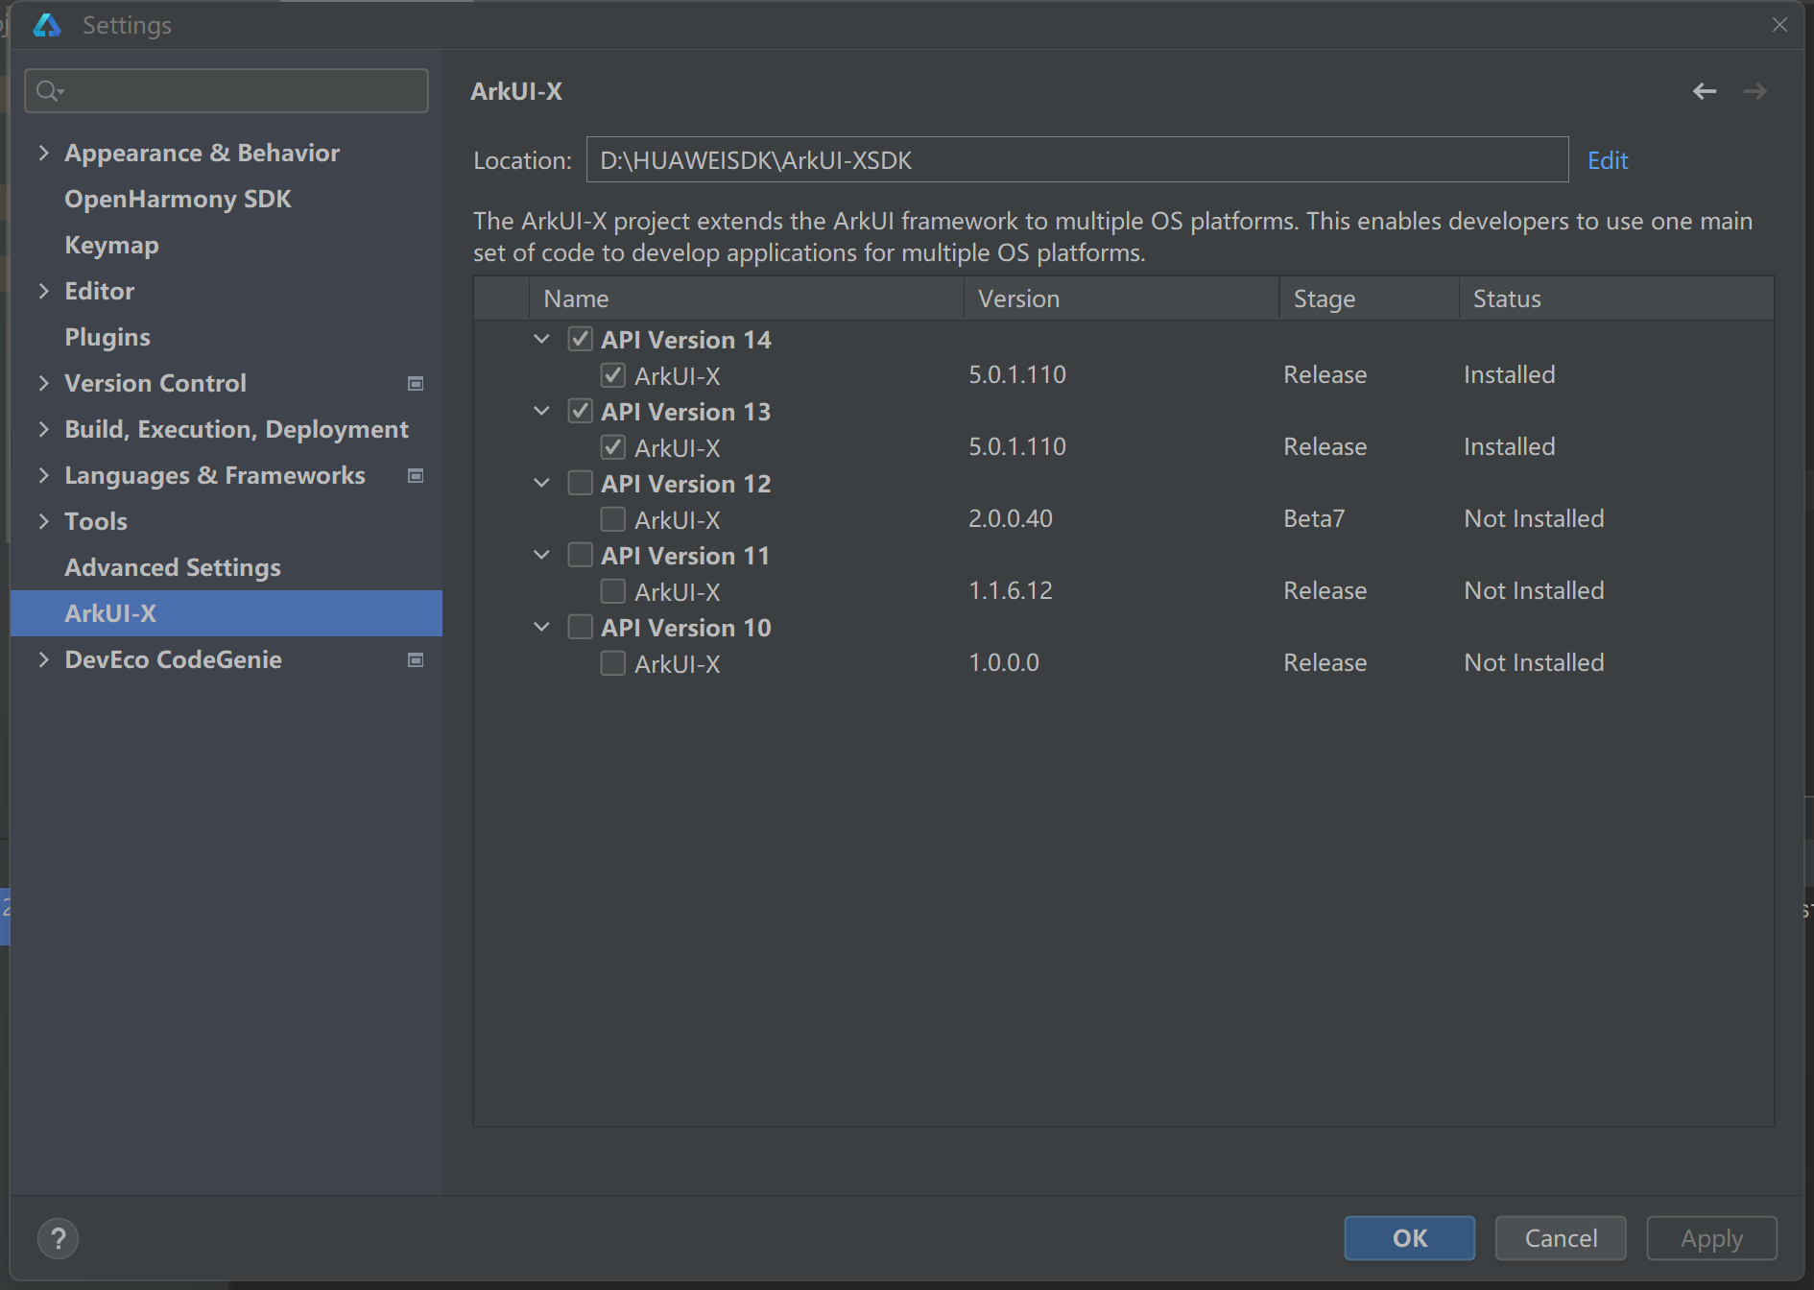
Task: Uncheck API Version 14 checkbox
Action: [580, 339]
